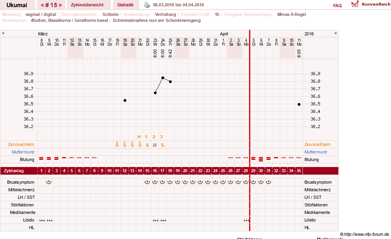Open the Zyklenübersicht tab
Viewport: 391px width, 239px height.
(87, 5)
